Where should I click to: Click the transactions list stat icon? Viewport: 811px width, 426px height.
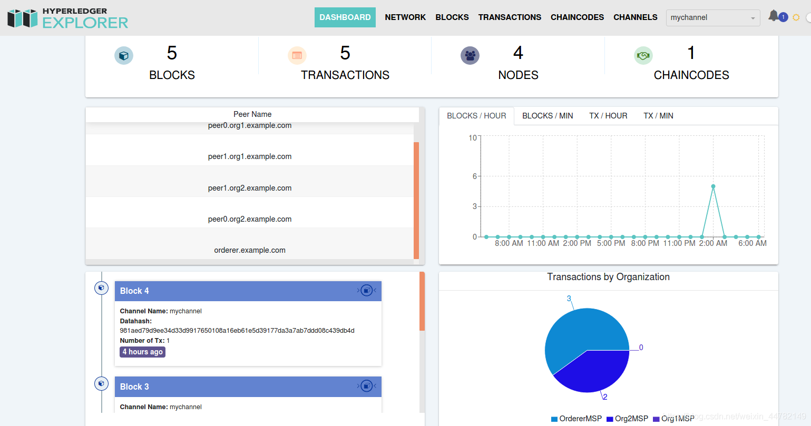pos(297,55)
